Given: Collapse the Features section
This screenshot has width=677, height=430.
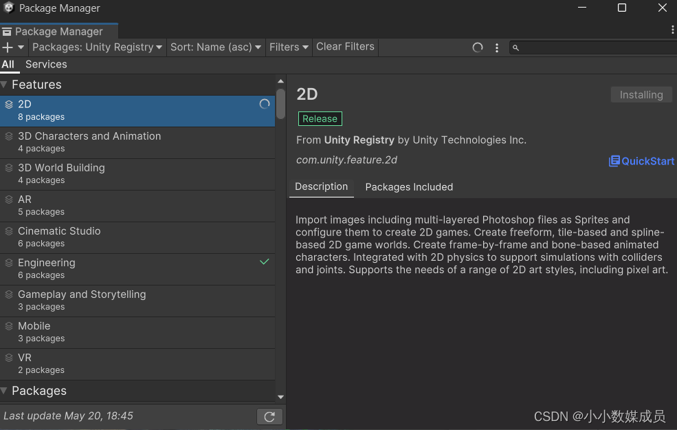Looking at the screenshot, I should click(x=4, y=85).
